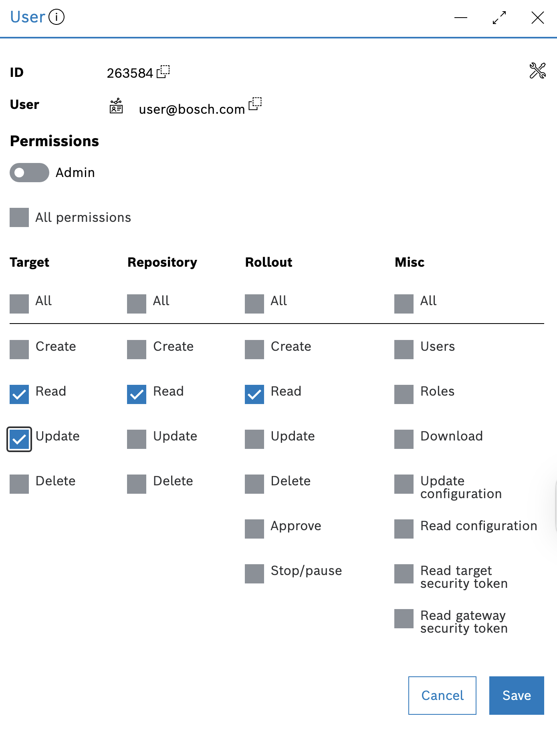Minimize the User dialog
The height and width of the screenshot is (732, 557).
point(461,18)
